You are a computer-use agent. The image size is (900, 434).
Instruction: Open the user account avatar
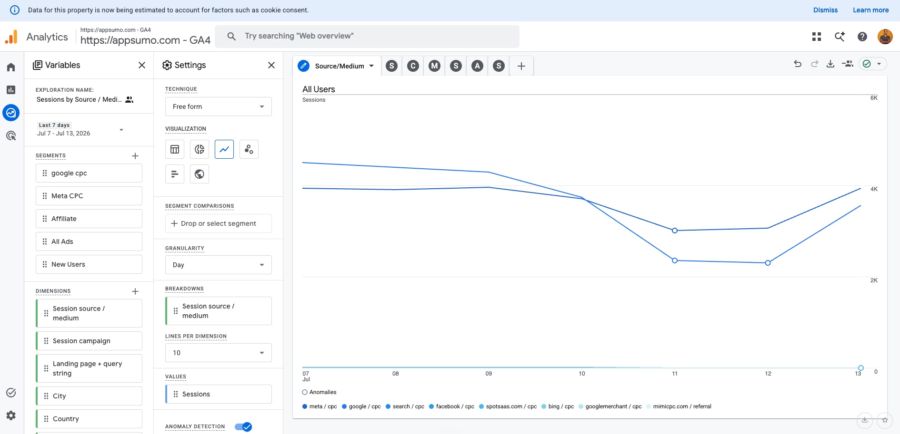tap(885, 37)
